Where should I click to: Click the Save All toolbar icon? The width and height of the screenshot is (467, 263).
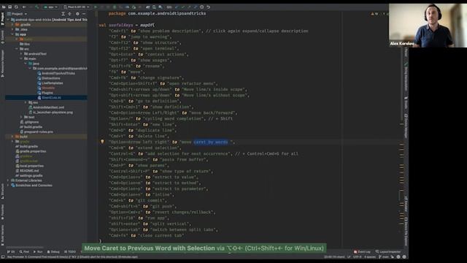click(9, 7)
